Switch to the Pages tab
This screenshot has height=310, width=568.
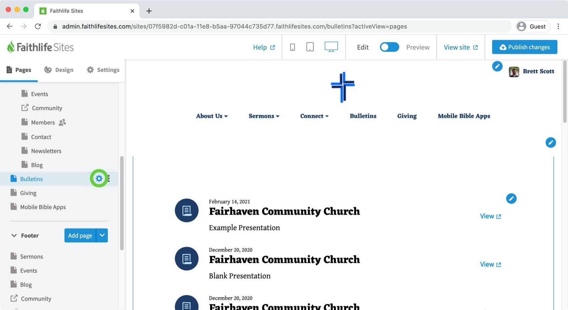tap(19, 70)
